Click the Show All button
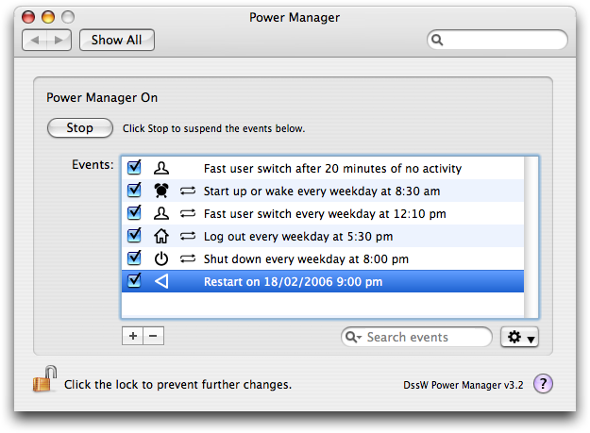 point(117,41)
